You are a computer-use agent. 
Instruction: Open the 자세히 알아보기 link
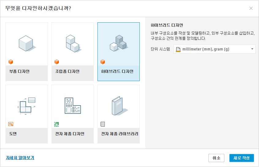pyautogui.click(x=20, y=158)
